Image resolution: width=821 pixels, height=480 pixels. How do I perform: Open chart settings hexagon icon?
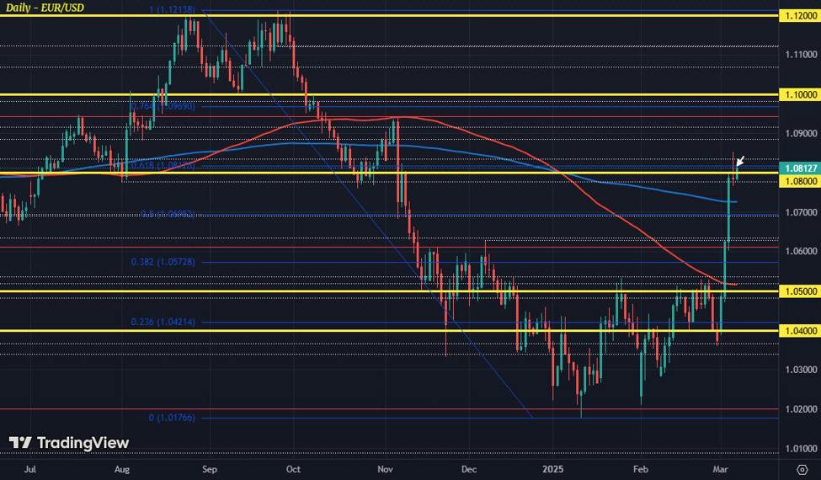point(802,469)
